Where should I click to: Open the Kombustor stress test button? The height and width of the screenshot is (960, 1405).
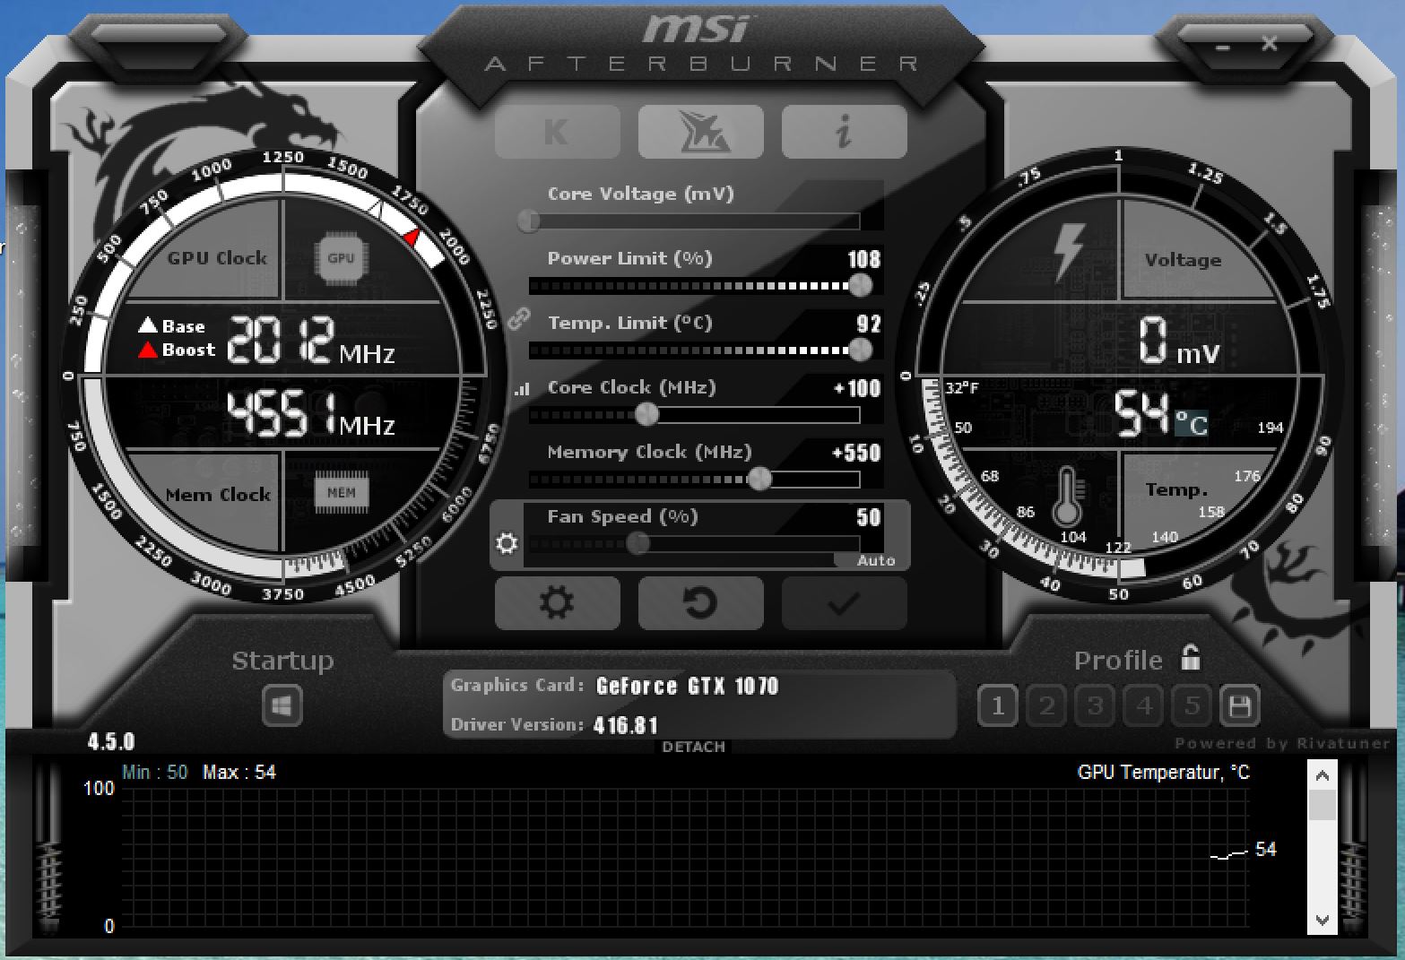[x=557, y=132]
